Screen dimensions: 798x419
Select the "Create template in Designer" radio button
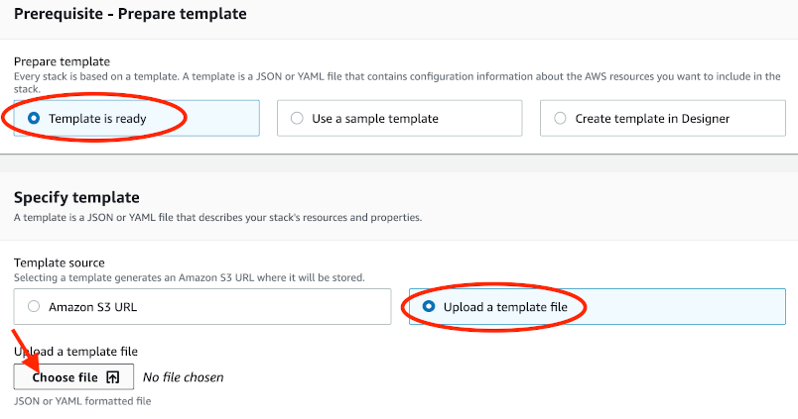560,118
